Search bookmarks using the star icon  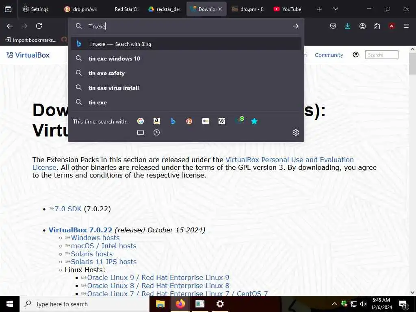pyautogui.click(x=254, y=121)
